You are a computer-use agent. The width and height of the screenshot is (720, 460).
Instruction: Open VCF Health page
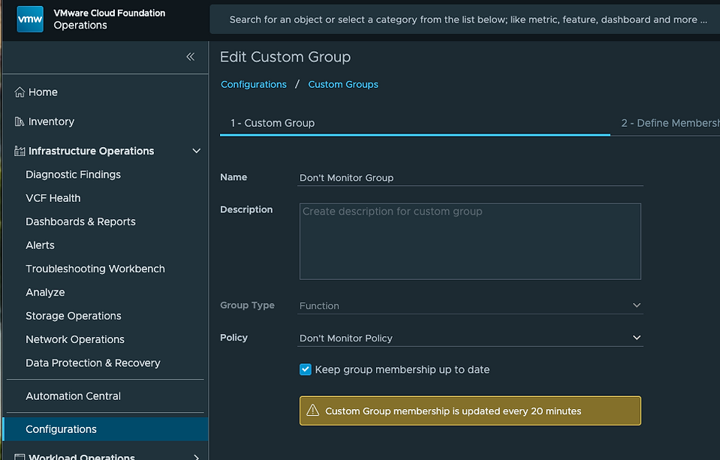pos(53,198)
